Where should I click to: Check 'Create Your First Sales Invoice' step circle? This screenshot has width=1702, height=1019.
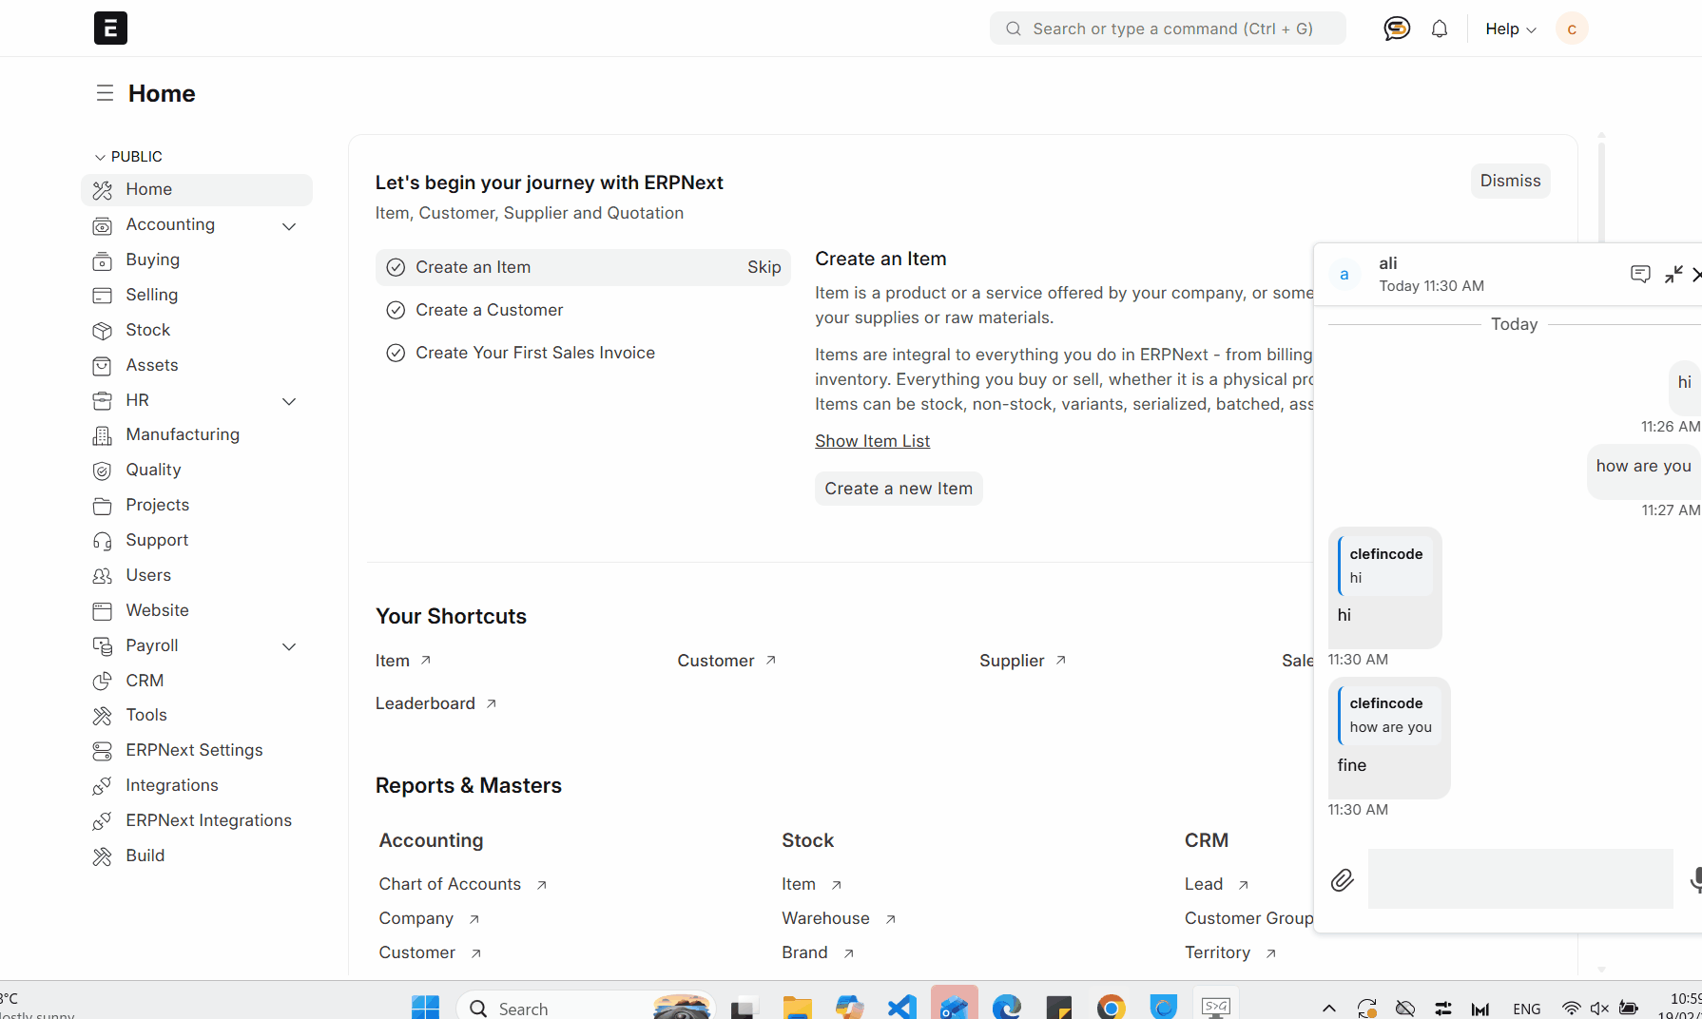(x=396, y=354)
